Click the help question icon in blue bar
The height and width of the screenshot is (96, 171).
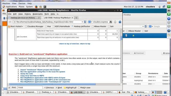tap(126, 35)
